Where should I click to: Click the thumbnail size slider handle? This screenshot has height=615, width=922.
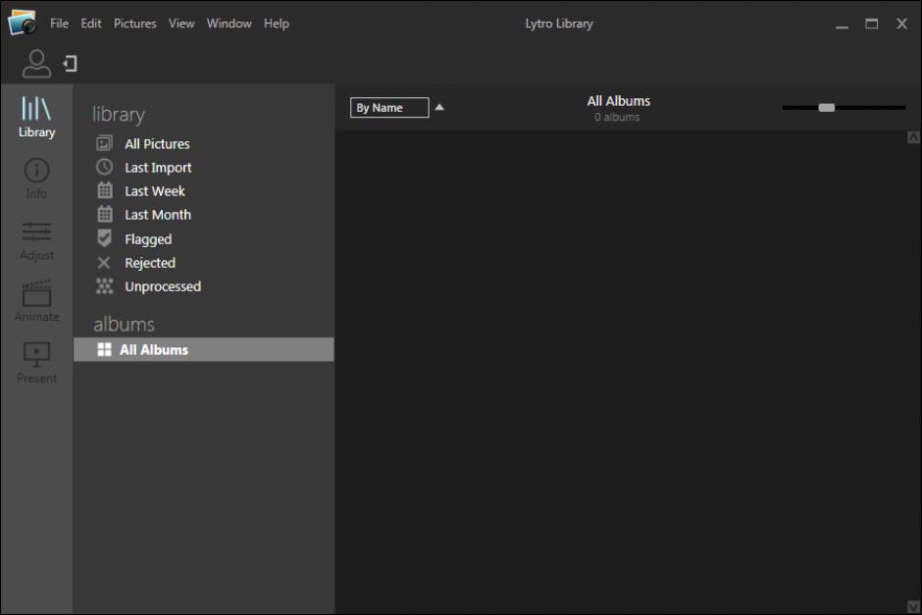click(x=826, y=108)
